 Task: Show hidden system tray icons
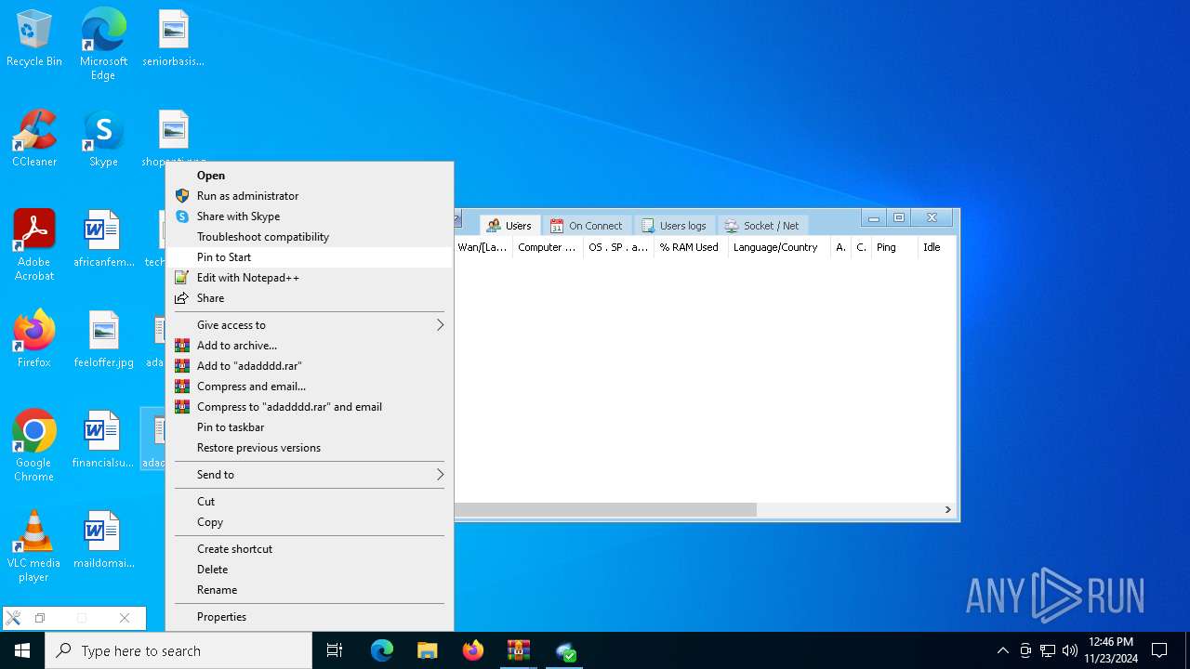tap(1002, 650)
